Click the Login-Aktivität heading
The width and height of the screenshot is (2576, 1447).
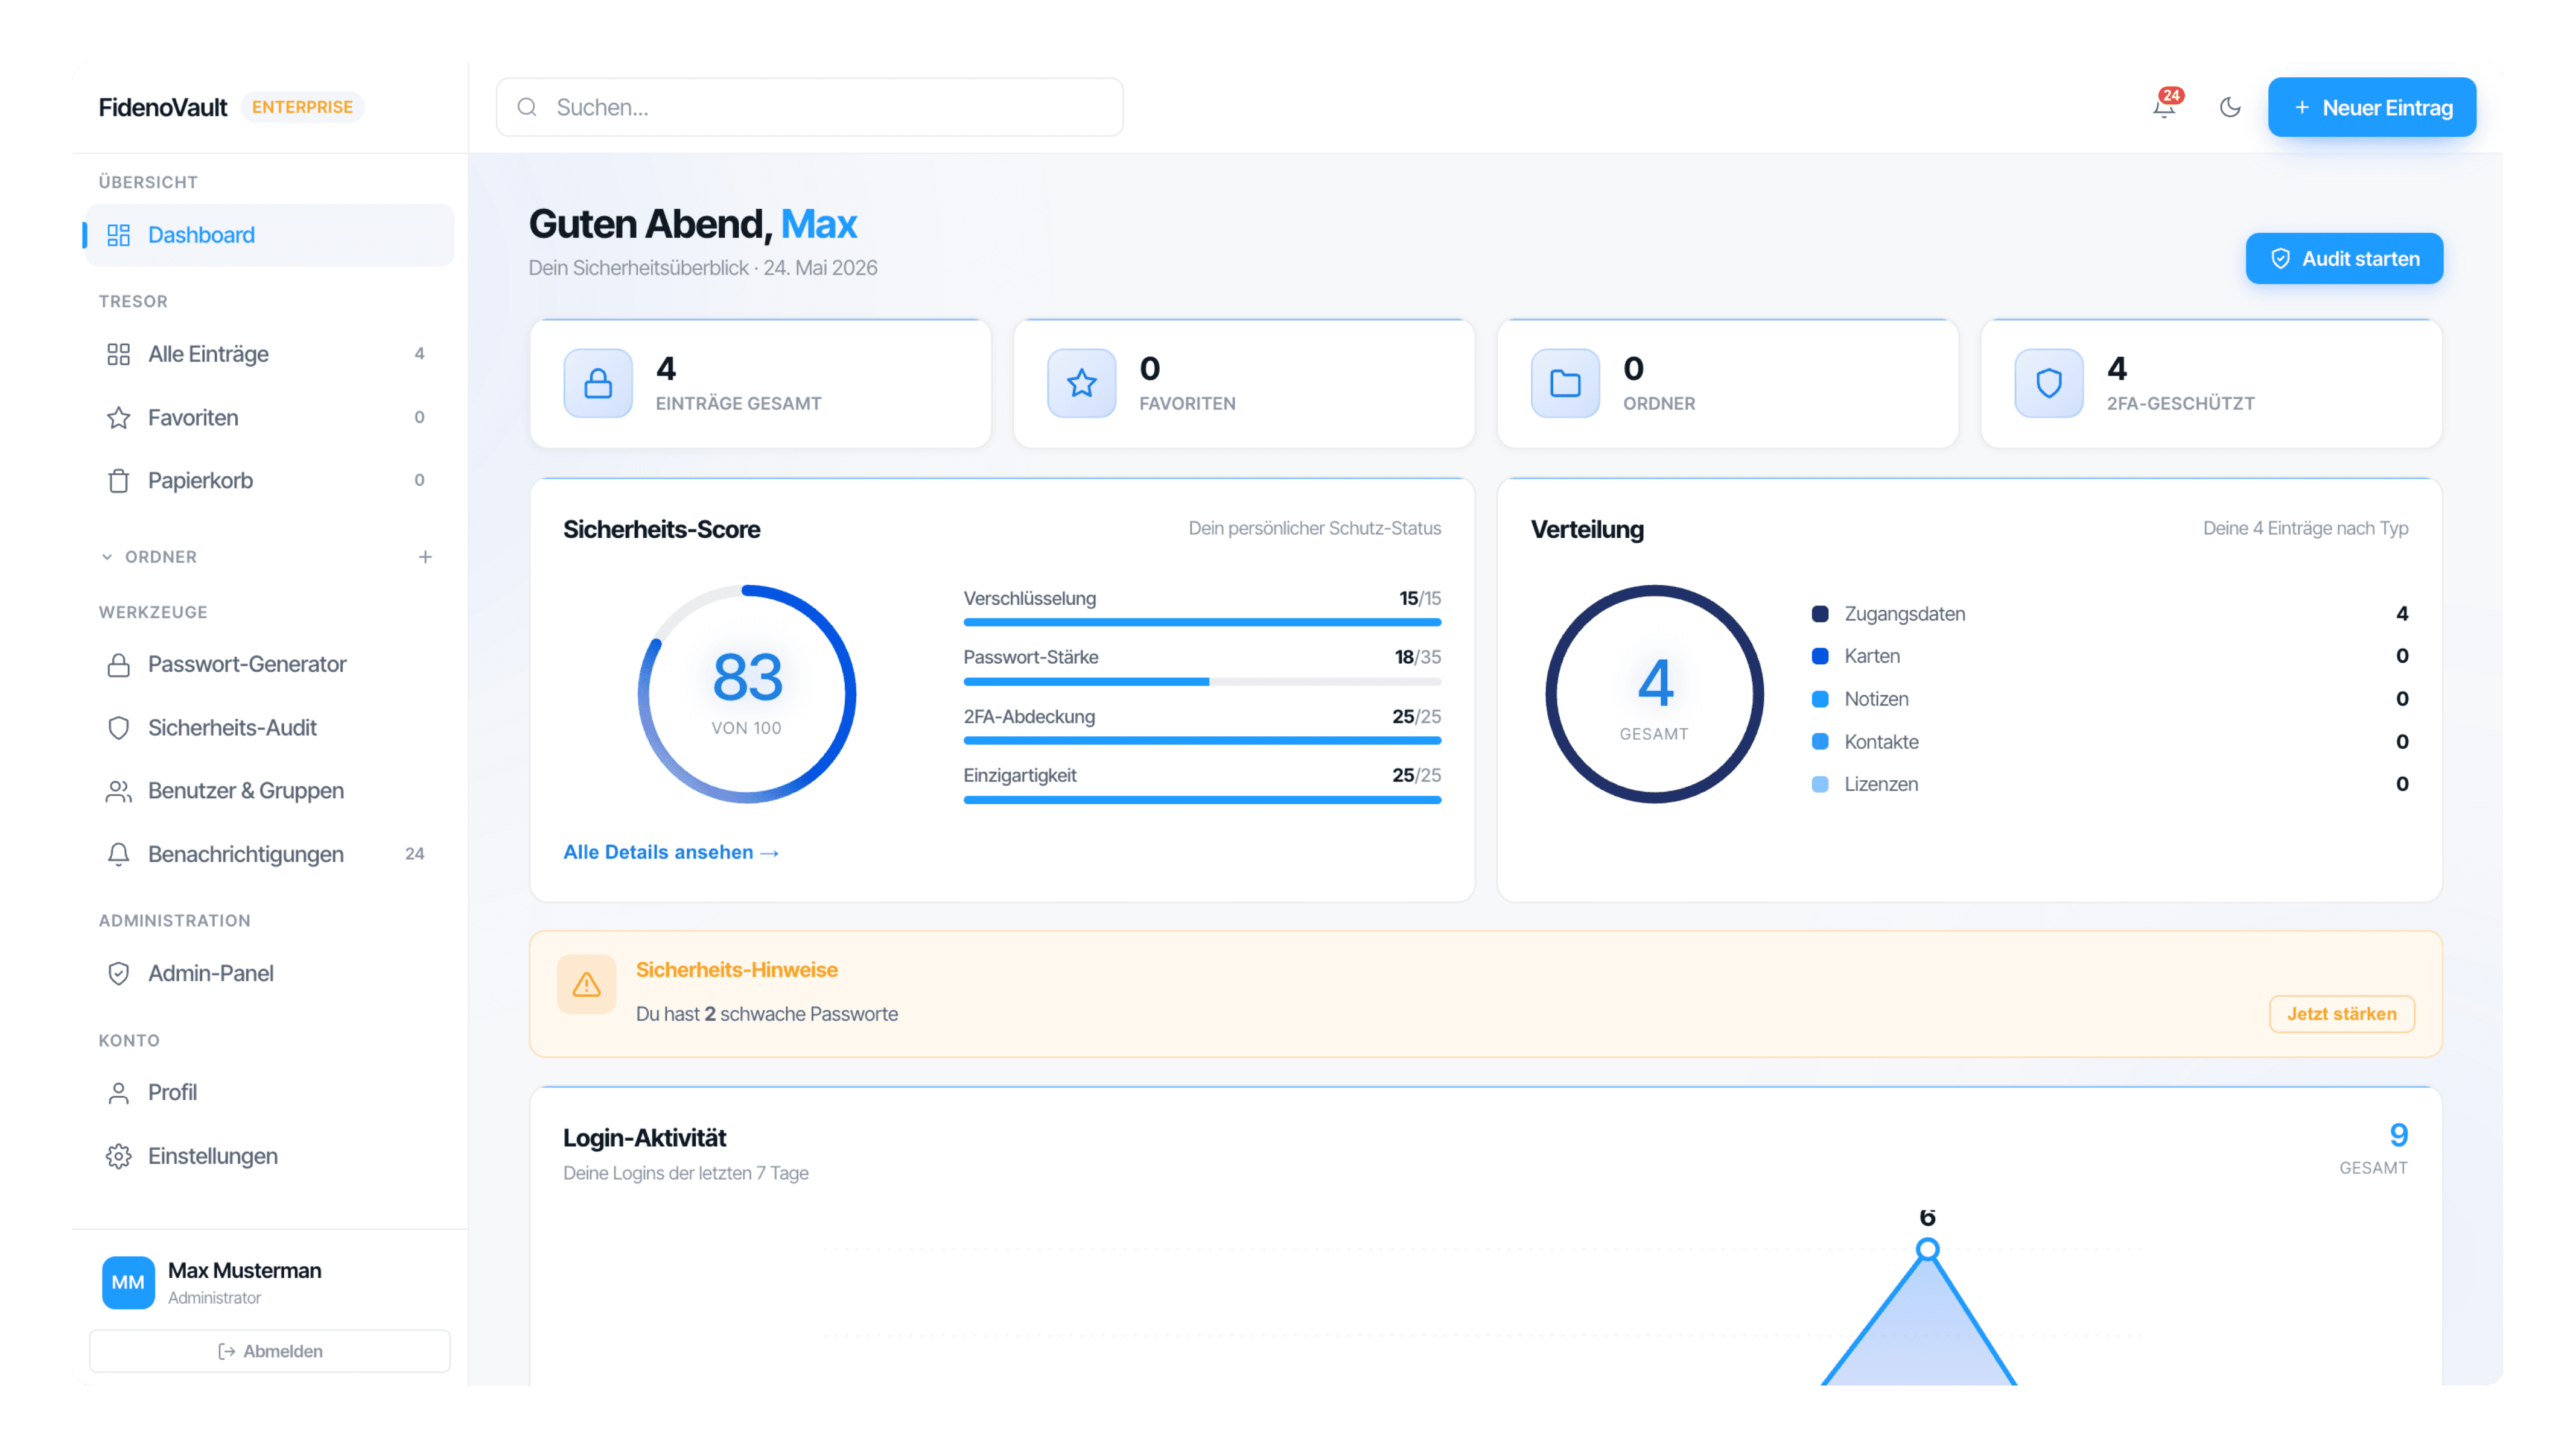644,1137
